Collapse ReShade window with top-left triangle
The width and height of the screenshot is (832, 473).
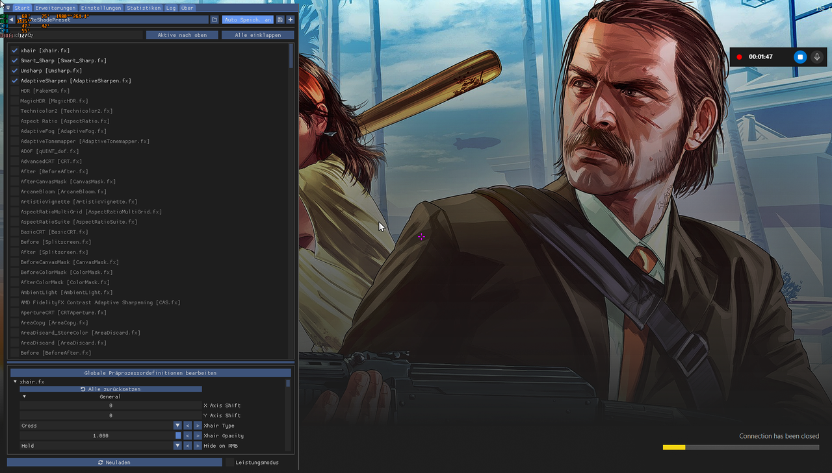tap(8, 8)
